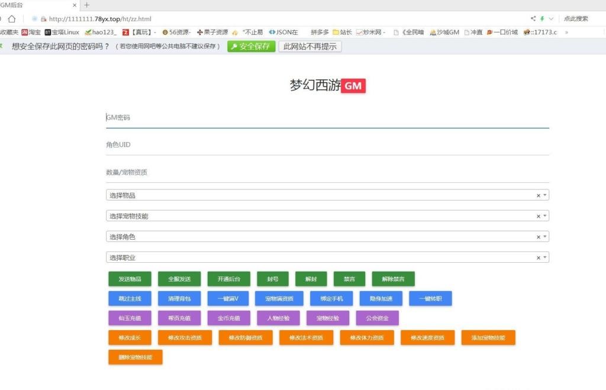Click the blue 跳过主线 button

pos(130,298)
